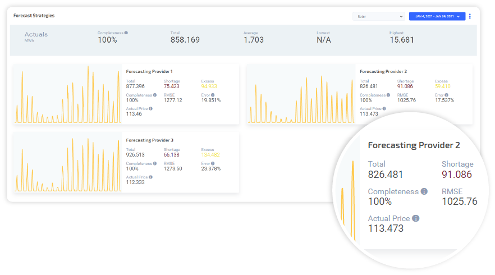Open the Forecasting Provider 1 title
The image size is (495, 275).
point(149,71)
